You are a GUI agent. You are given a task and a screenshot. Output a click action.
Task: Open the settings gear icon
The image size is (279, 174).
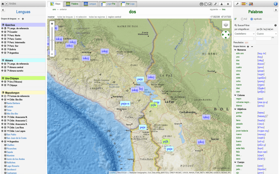pos(228,4)
